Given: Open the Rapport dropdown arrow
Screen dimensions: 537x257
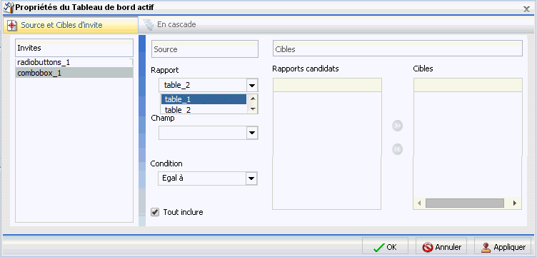Looking at the screenshot, I should point(252,85).
